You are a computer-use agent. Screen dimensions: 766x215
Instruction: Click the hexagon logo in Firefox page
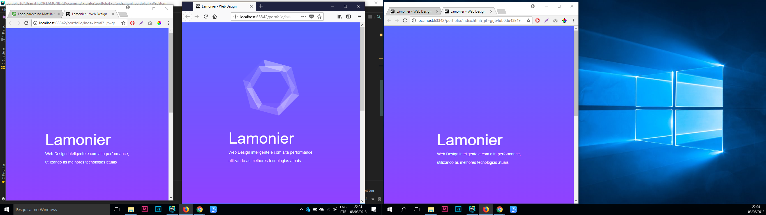(271, 88)
